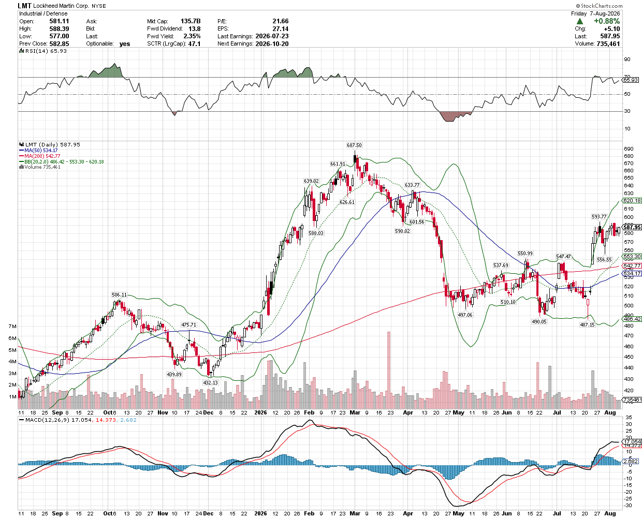The height and width of the screenshot is (518, 642).
Task: Select the High value 588.39
Action: (x=59, y=29)
